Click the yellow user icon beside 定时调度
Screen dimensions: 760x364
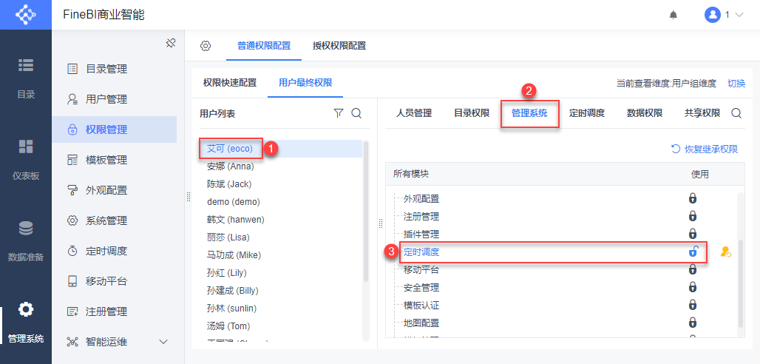coord(725,252)
